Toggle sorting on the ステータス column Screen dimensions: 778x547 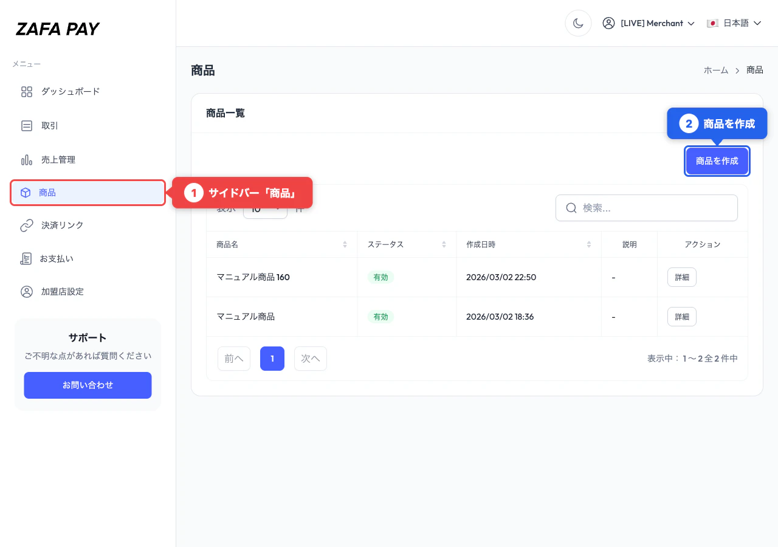click(444, 244)
